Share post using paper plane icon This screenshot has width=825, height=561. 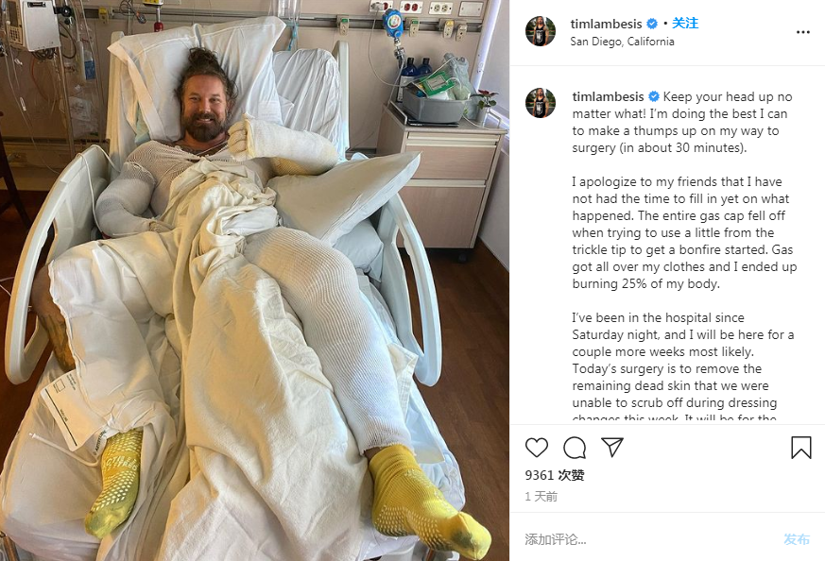coord(612,447)
